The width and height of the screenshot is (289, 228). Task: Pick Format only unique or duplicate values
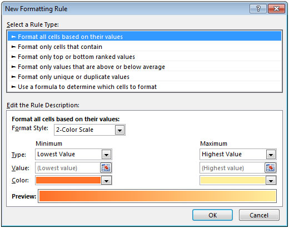click(x=144, y=77)
